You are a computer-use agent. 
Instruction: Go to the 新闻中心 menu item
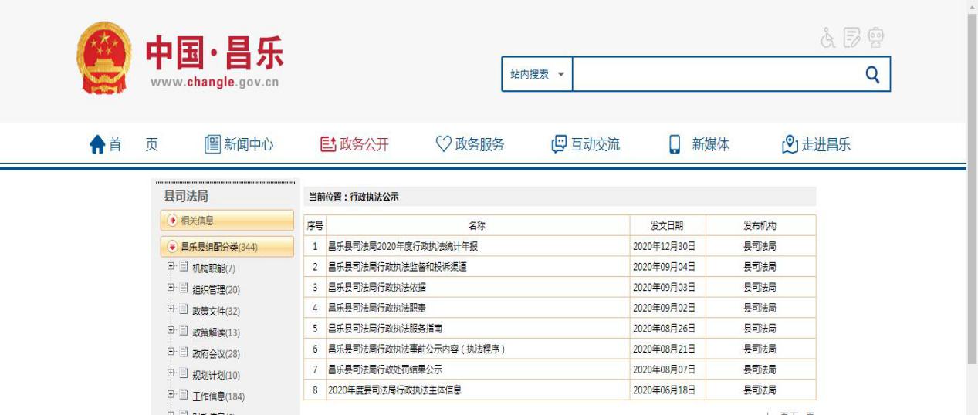click(x=239, y=144)
